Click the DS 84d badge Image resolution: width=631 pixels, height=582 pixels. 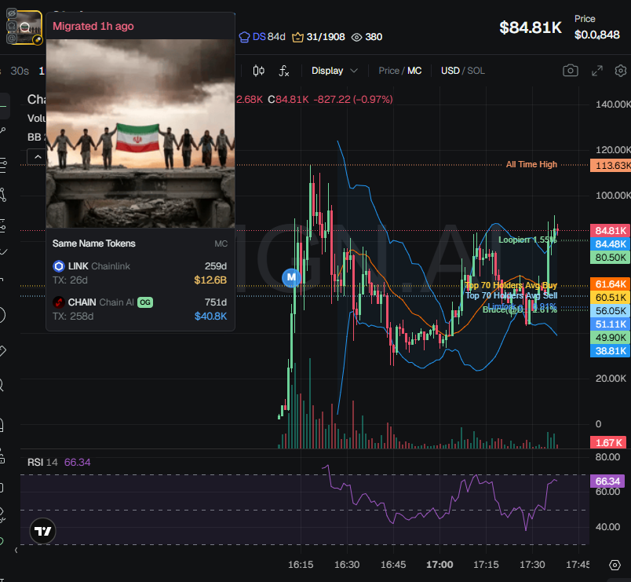(x=262, y=37)
